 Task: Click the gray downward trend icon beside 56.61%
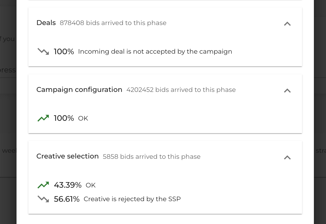[43, 199]
